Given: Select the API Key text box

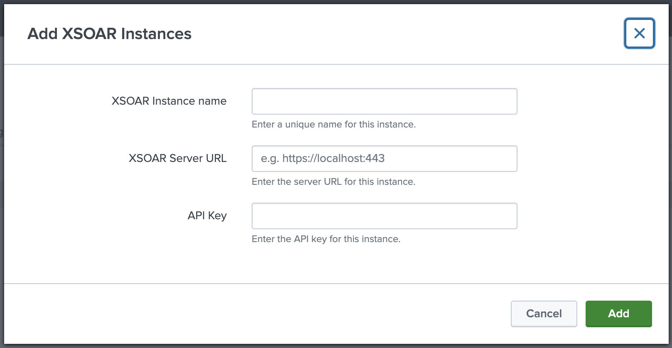Looking at the screenshot, I should (384, 216).
